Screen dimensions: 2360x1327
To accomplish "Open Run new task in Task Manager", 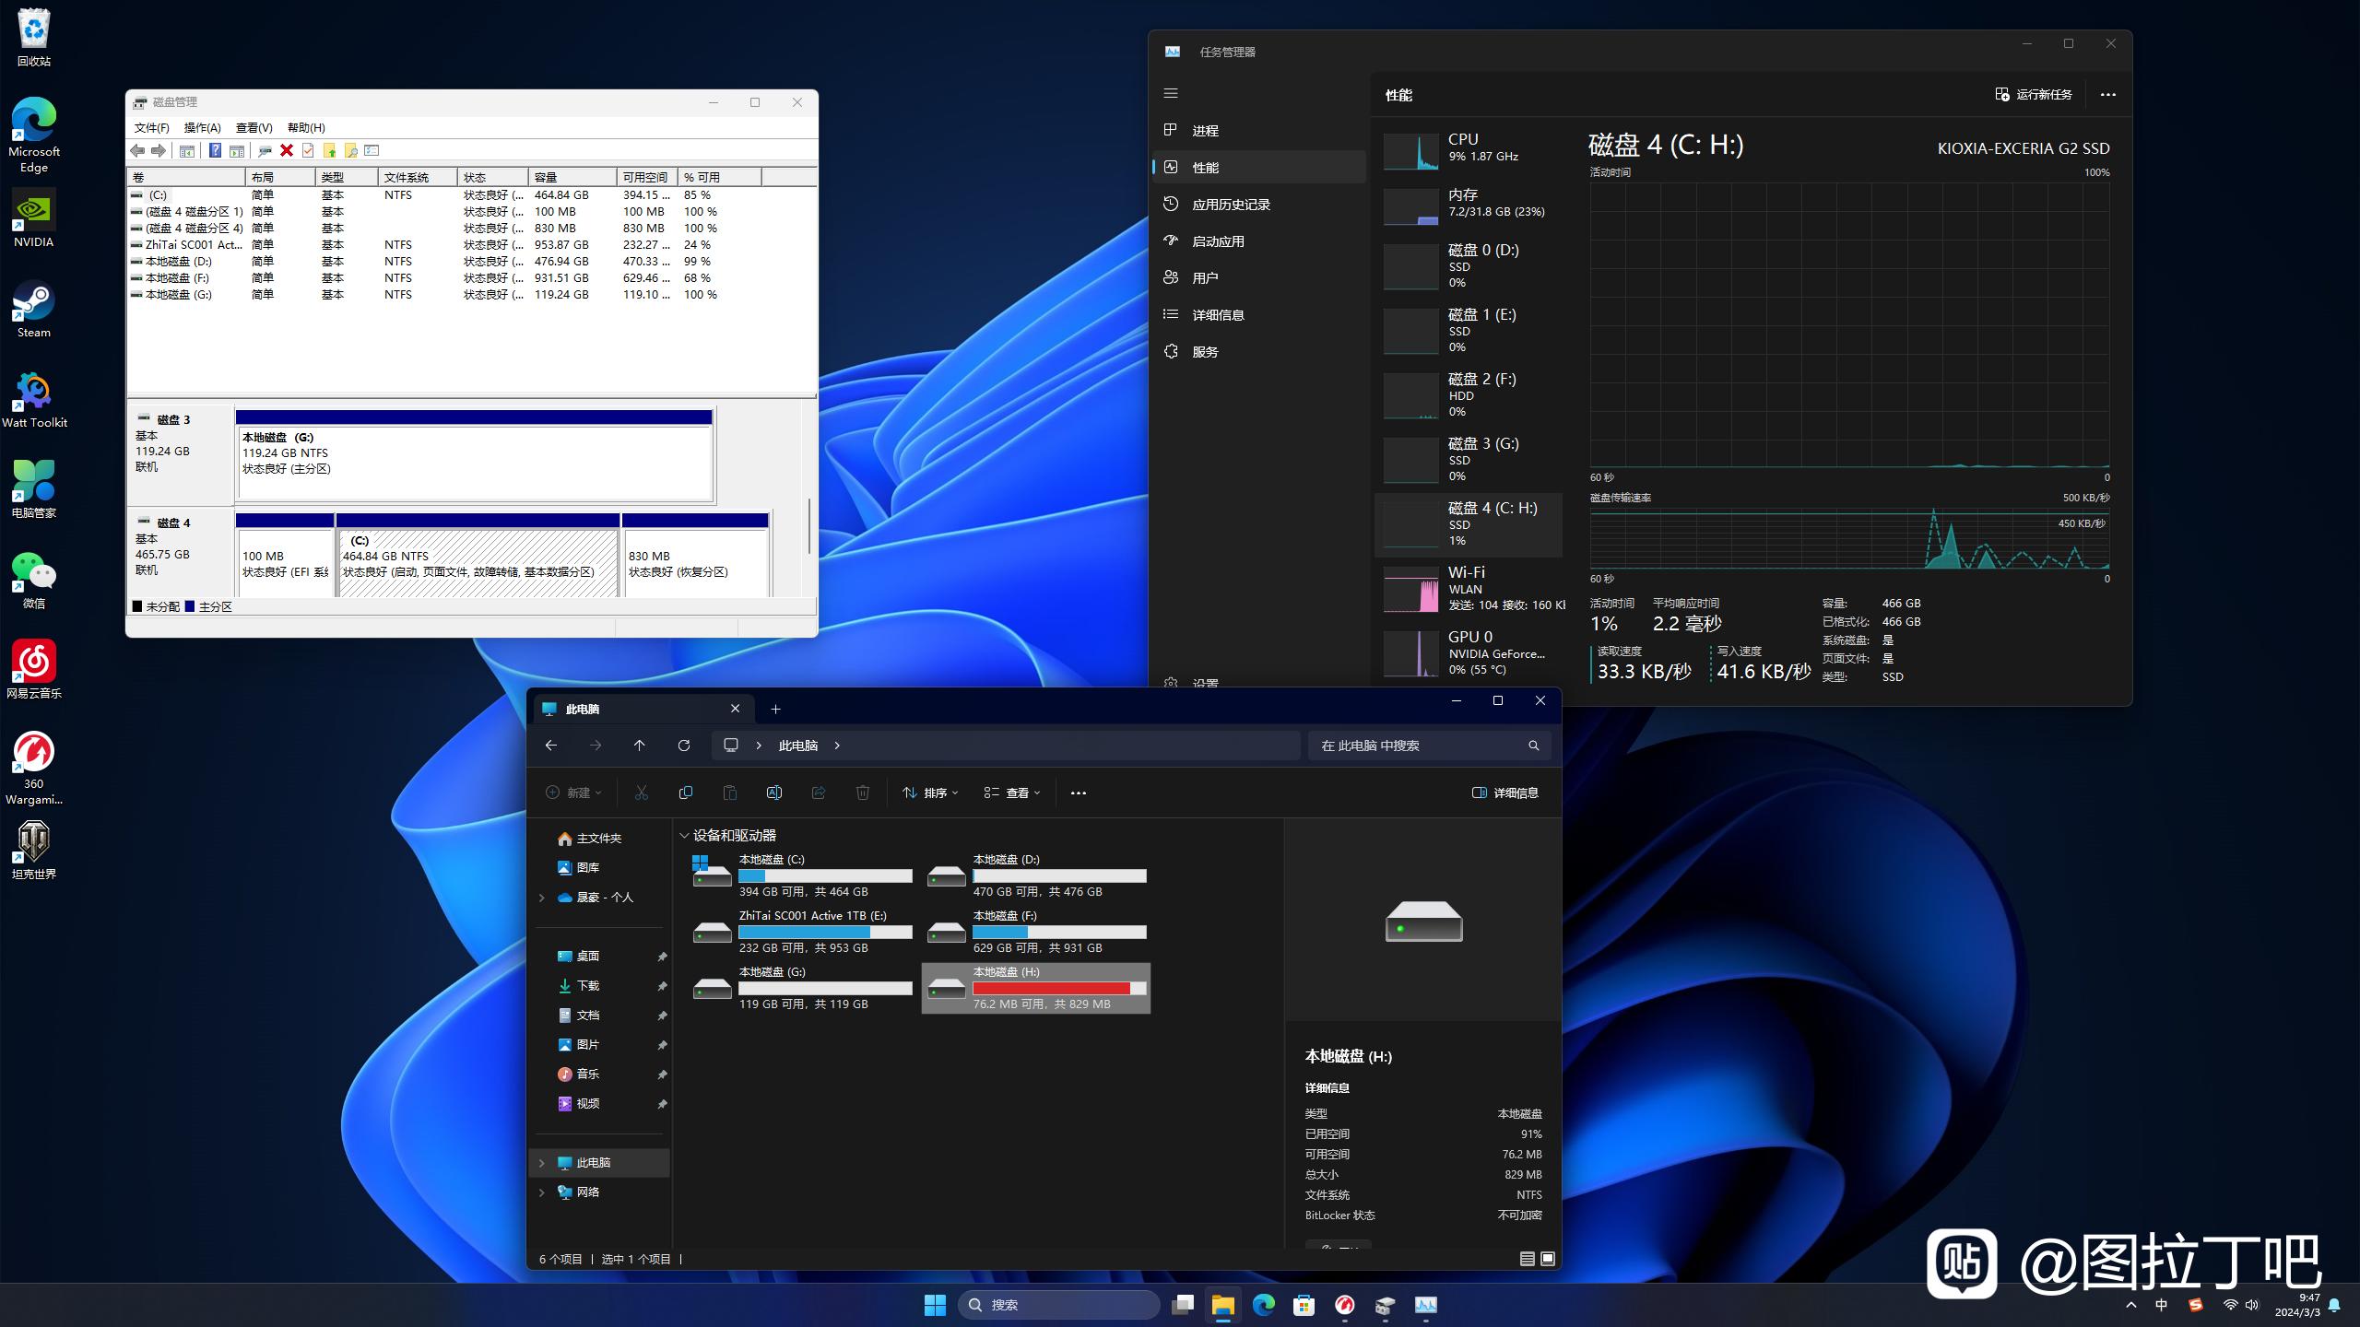I will coord(2034,94).
